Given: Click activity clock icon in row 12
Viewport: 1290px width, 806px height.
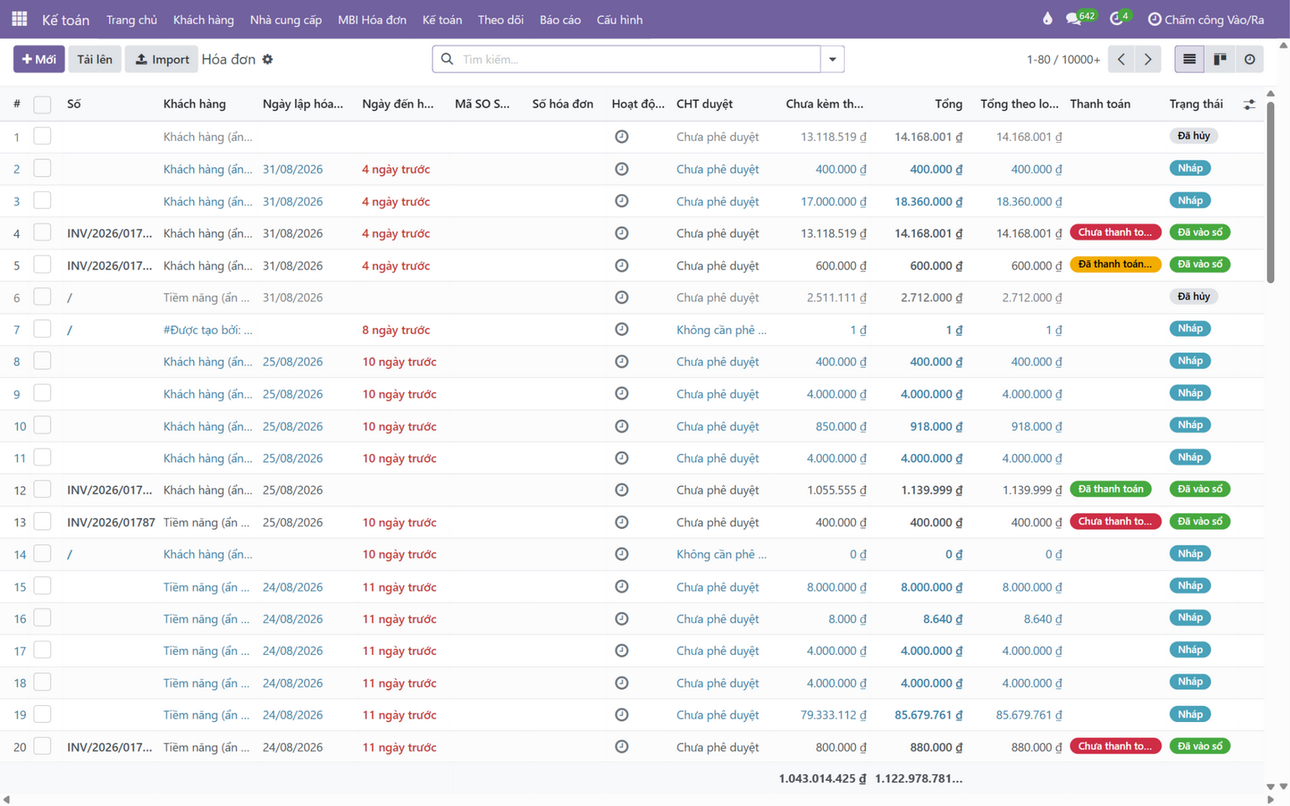Looking at the screenshot, I should tap(621, 489).
